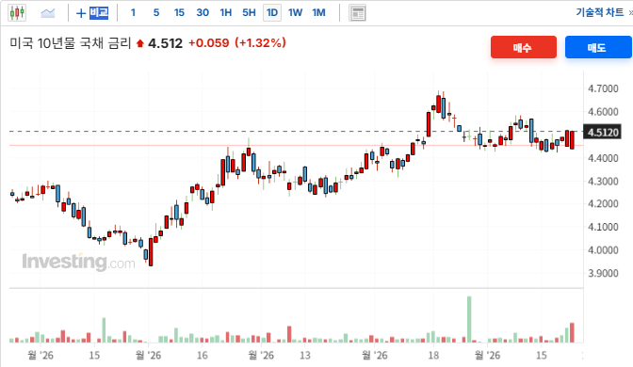Select the candlestick chart type icon

pos(17,13)
